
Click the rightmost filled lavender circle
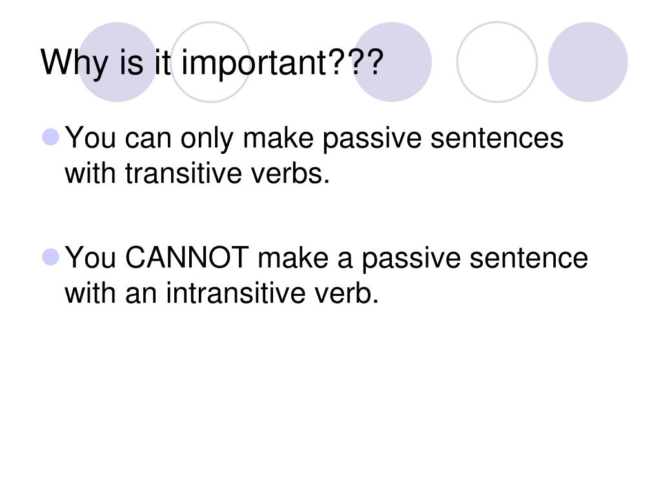[x=588, y=62]
